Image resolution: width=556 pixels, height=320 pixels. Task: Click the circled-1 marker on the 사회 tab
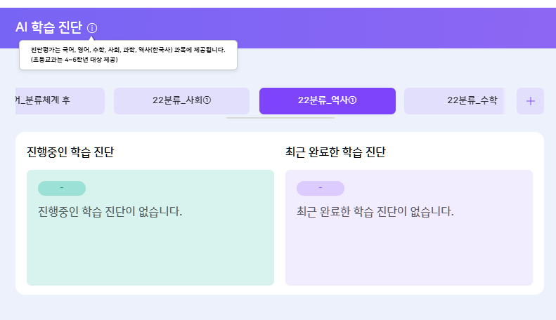(207, 101)
